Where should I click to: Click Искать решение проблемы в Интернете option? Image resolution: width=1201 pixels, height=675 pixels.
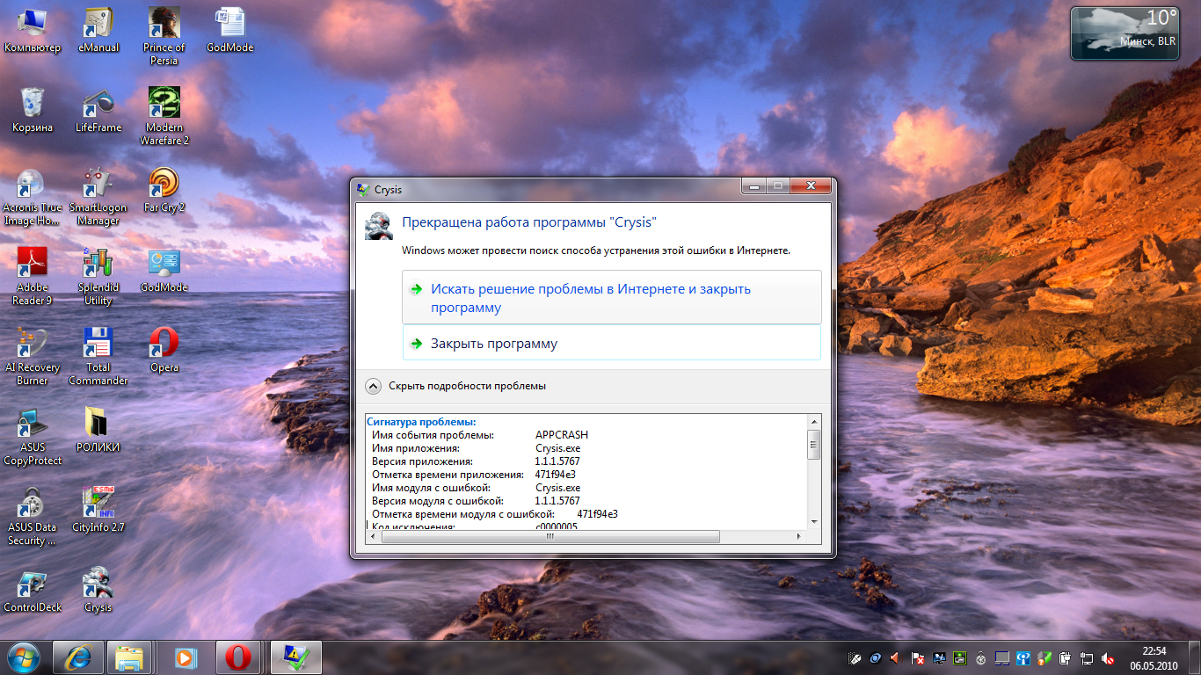coord(612,298)
